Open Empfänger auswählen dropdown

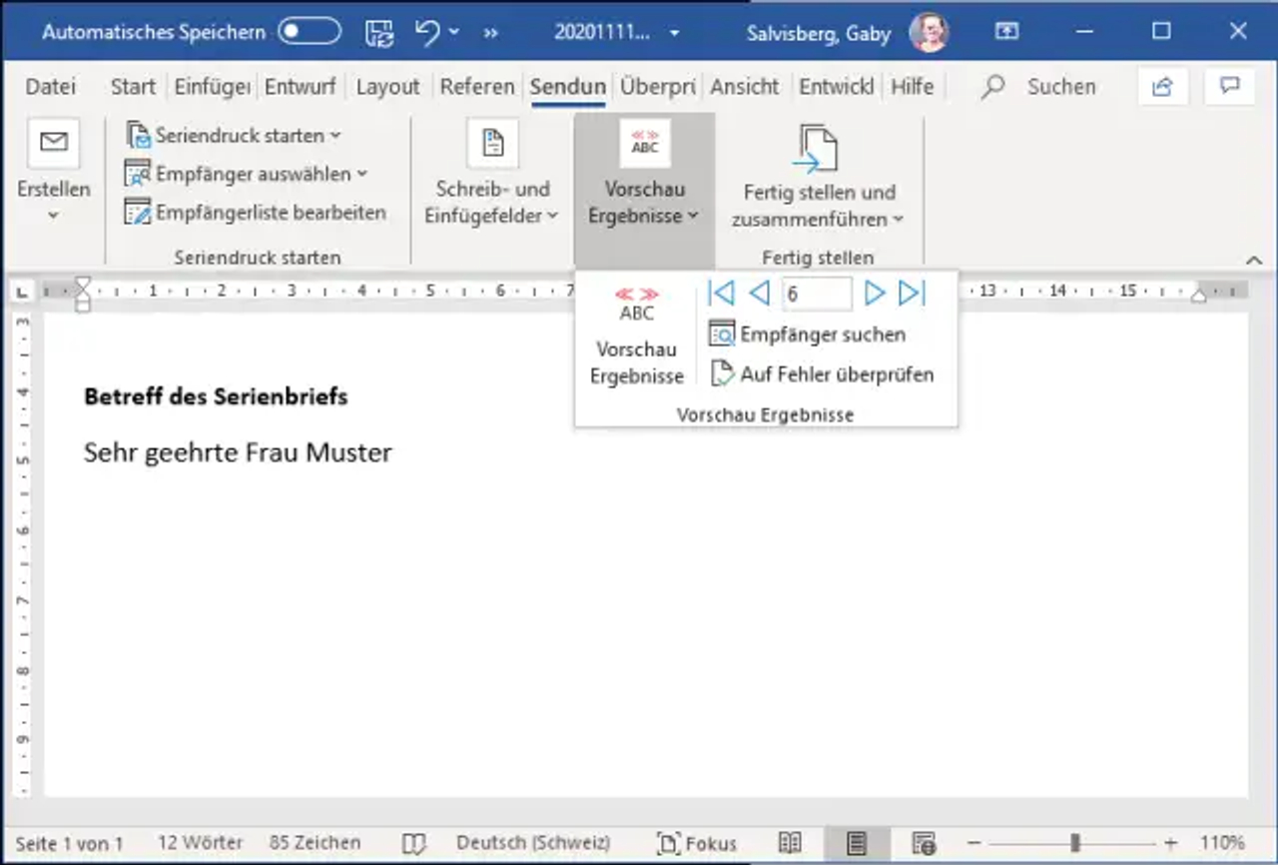tap(247, 174)
